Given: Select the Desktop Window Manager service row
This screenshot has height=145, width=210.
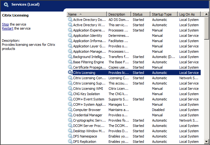Looking at the screenshot, I should coord(89,131).
